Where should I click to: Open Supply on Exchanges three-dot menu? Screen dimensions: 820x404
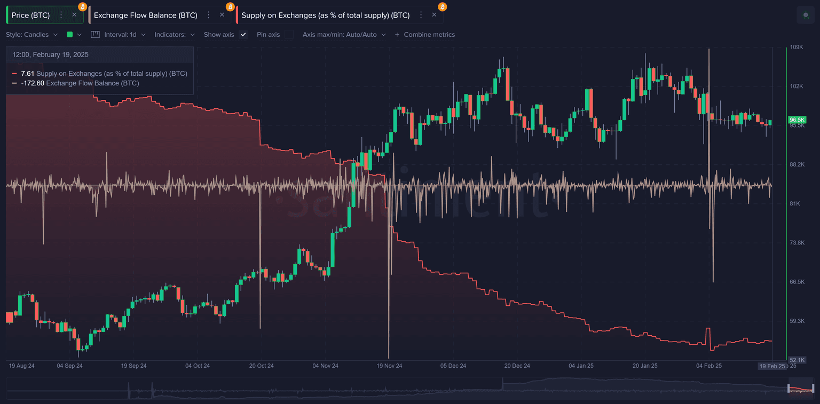tap(421, 15)
